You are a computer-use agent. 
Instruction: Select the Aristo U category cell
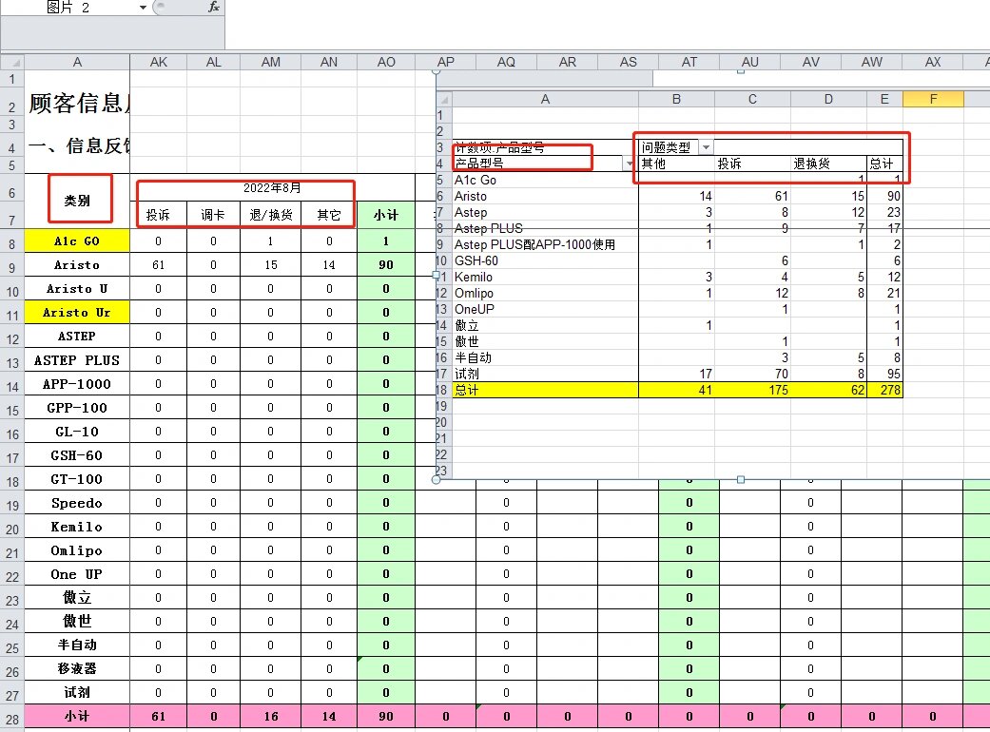point(77,288)
